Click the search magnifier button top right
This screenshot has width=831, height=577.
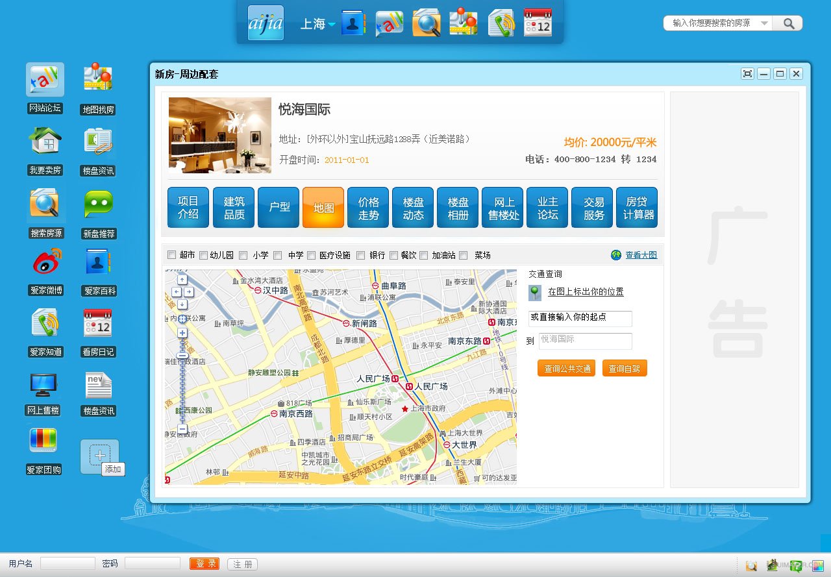(788, 23)
